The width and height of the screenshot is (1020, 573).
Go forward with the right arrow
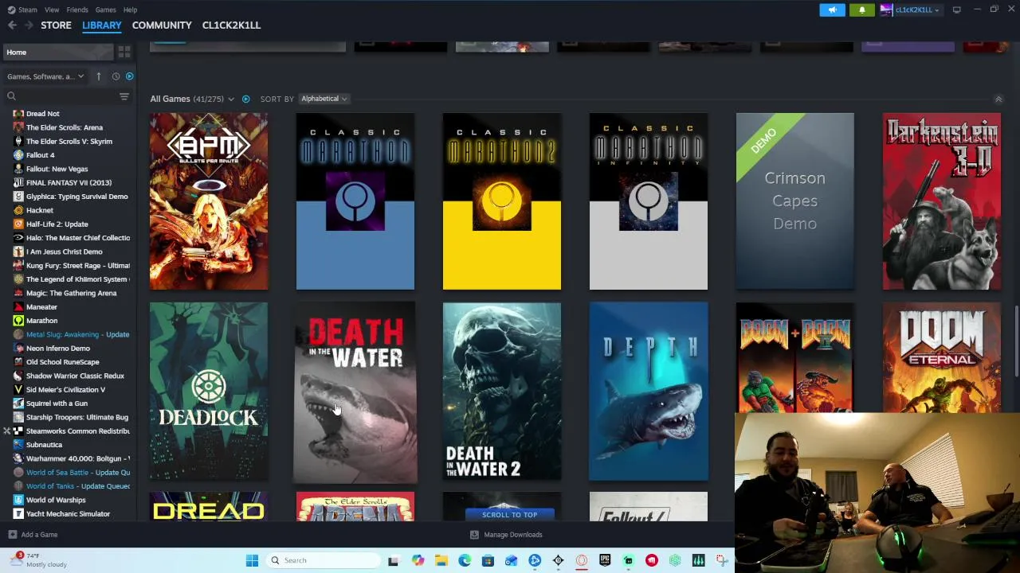(29, 25)
